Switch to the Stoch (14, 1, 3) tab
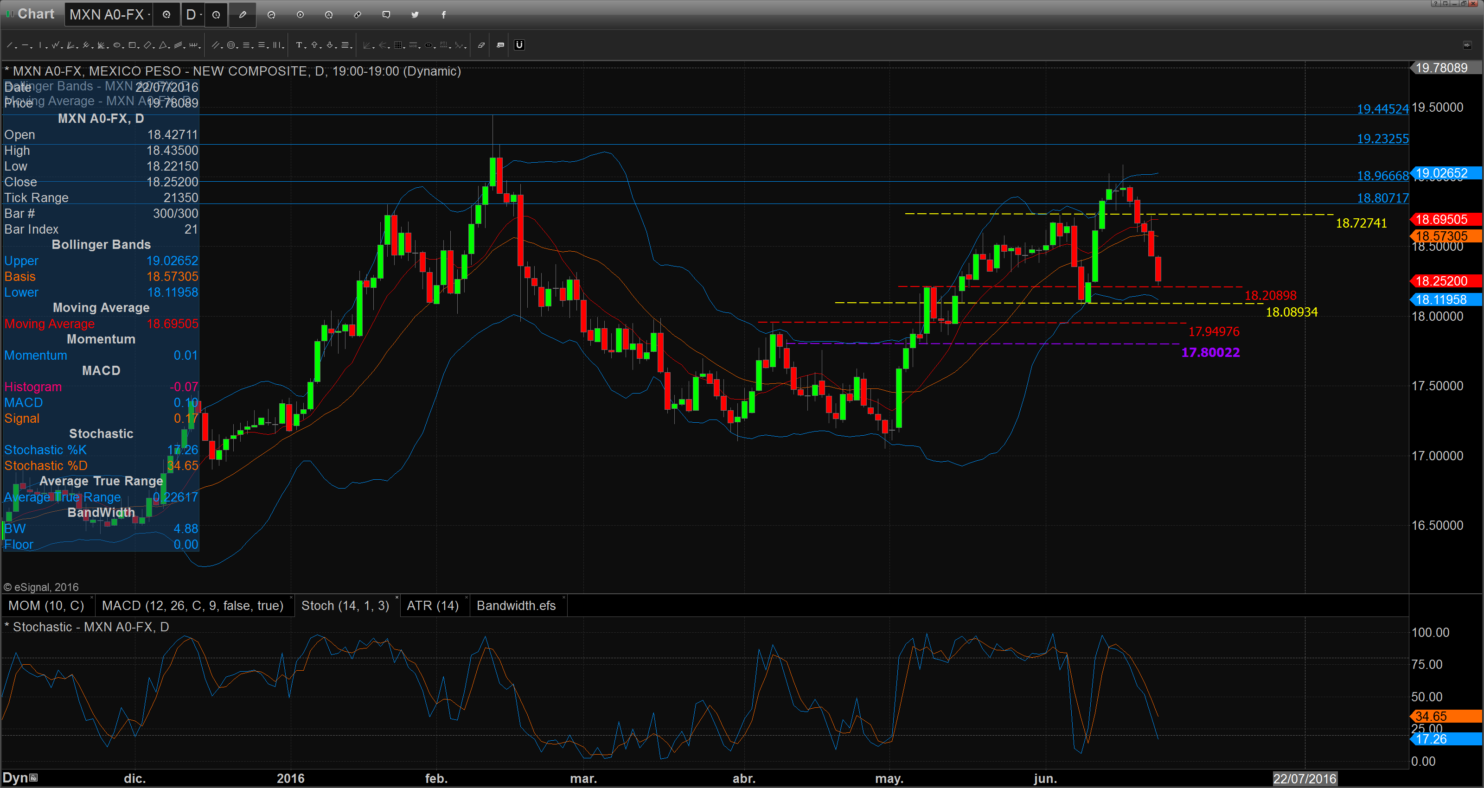 [345, 605]
